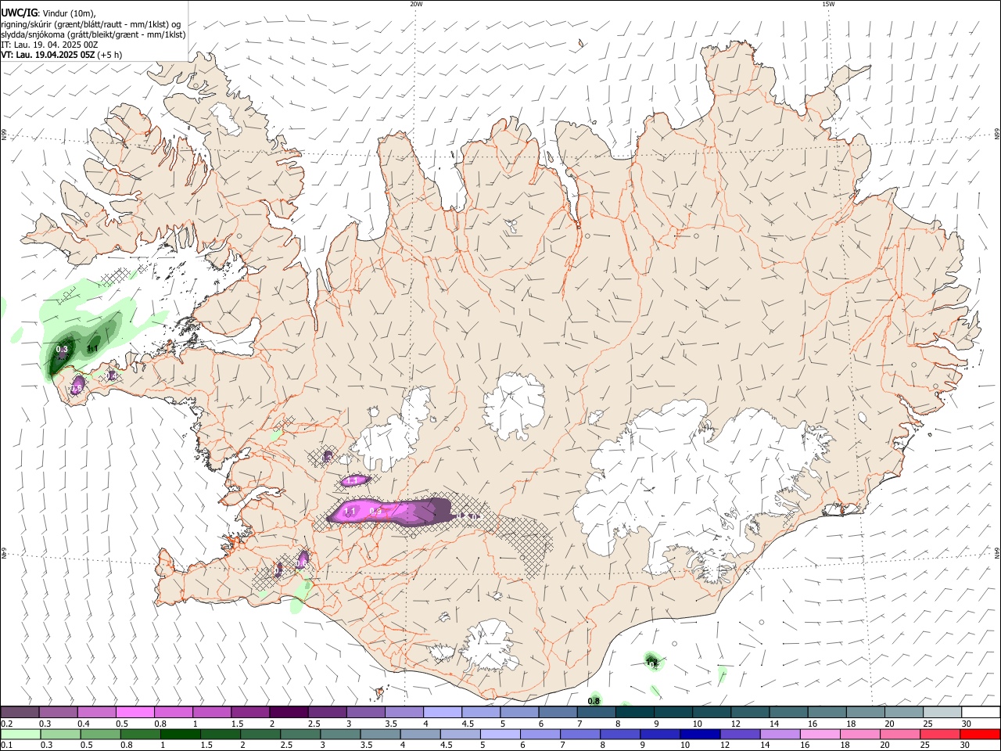Screen dimensions: 1001x751
Task: Select the darkest green swatch labelled 1
Action: [181, 735]
